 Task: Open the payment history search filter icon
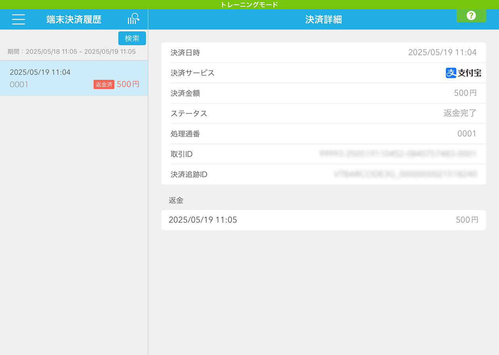(x=133, y=19)
